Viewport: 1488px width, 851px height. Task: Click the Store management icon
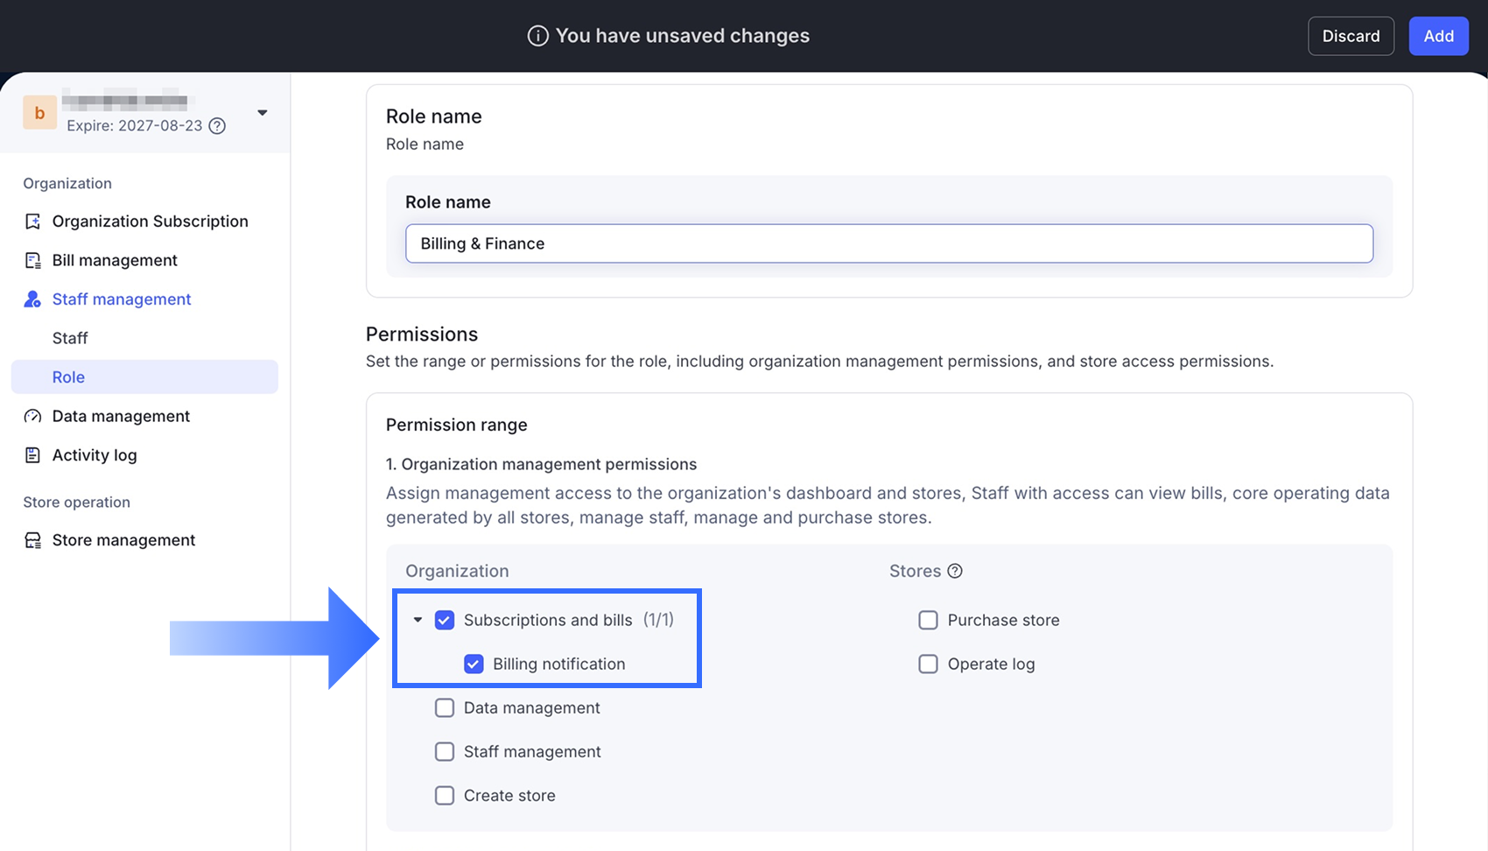coord(32,540)
